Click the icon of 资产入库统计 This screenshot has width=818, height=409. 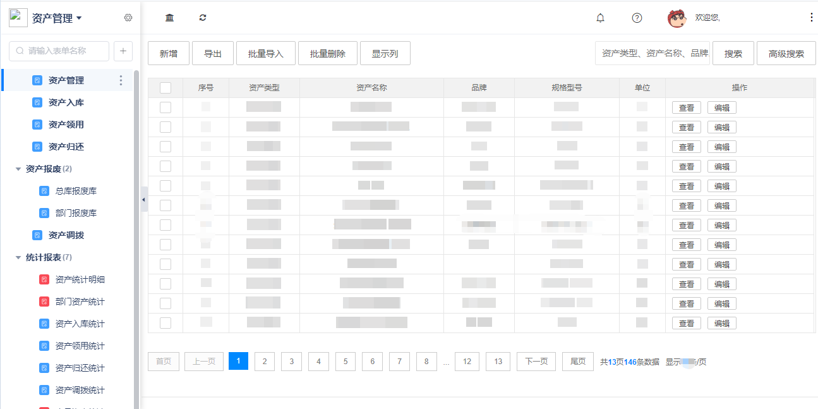click(x=44, y=324)
